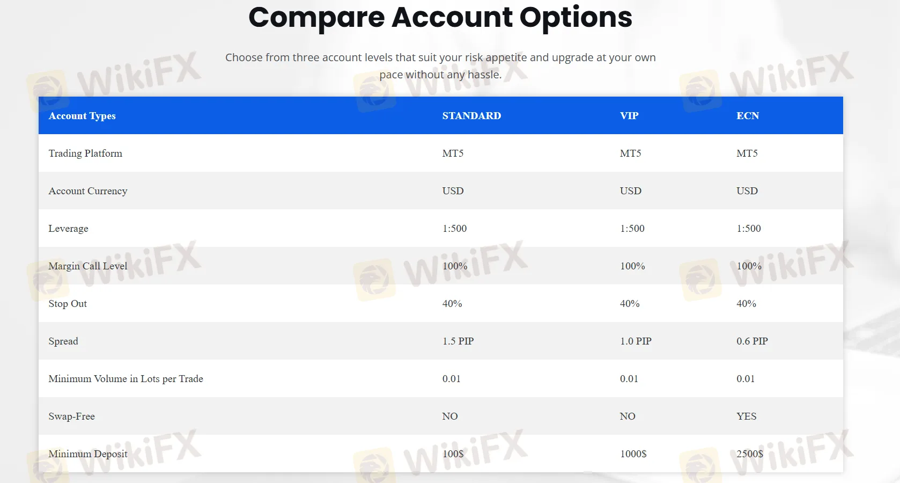The image size is (900, 483).
Task: Click Minimum Volume in Lots per Trade
Action: (126, 379)
